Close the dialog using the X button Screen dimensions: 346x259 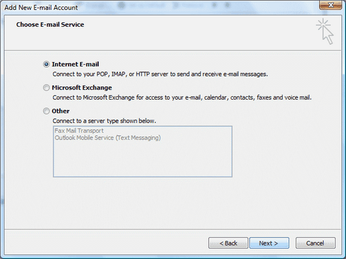point(331,5)
